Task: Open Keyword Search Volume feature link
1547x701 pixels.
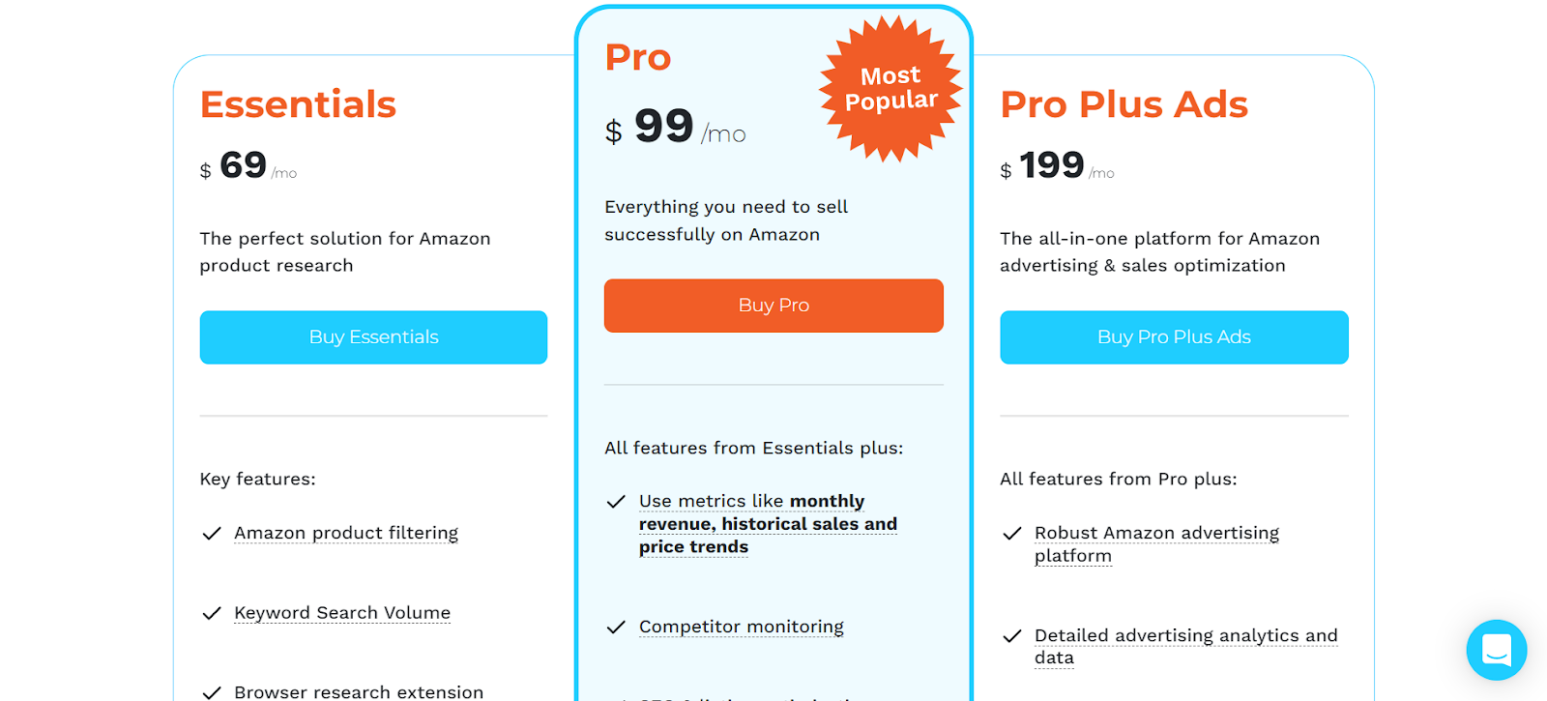Action: coord(342,612)
